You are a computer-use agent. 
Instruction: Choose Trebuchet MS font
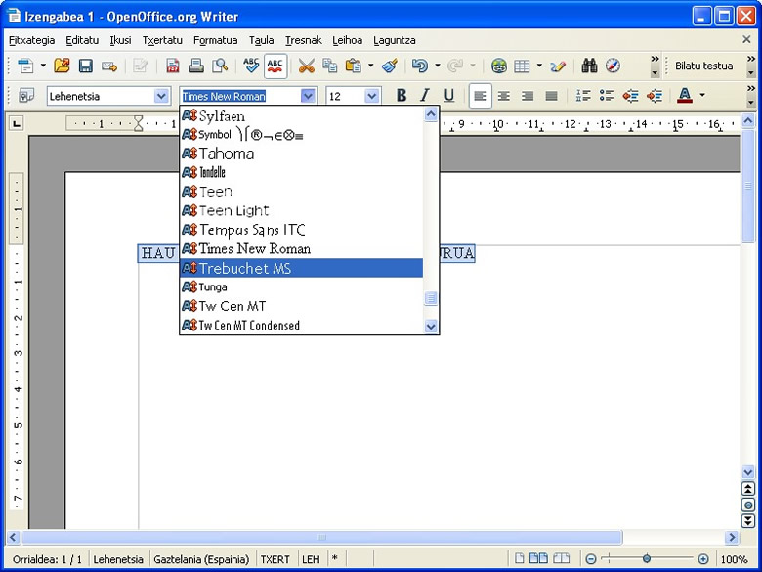[x=301, y=268]
